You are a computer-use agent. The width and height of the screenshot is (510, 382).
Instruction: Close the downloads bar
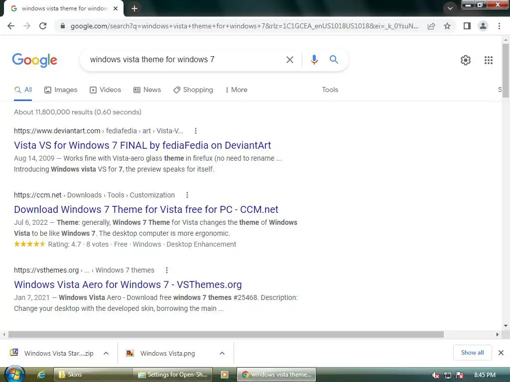point(501,353)
